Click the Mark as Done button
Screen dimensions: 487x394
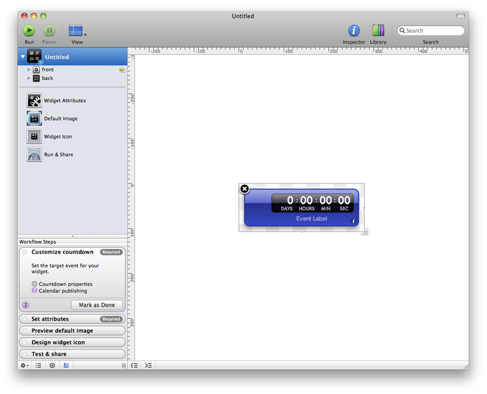tap(97, 305)
